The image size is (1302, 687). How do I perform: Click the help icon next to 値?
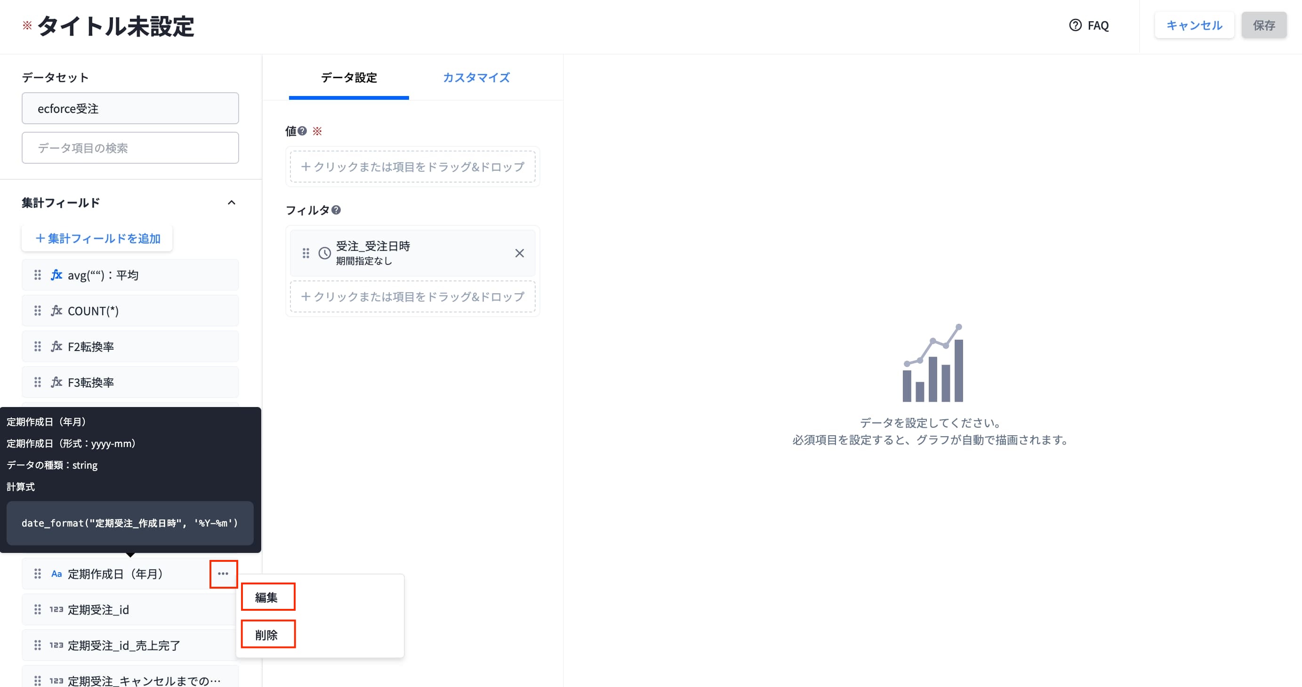[x=302, y=131]
